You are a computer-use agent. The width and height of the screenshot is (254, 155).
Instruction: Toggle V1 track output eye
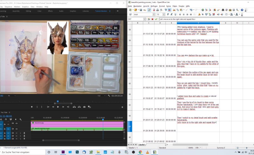[x=17, y=129]
